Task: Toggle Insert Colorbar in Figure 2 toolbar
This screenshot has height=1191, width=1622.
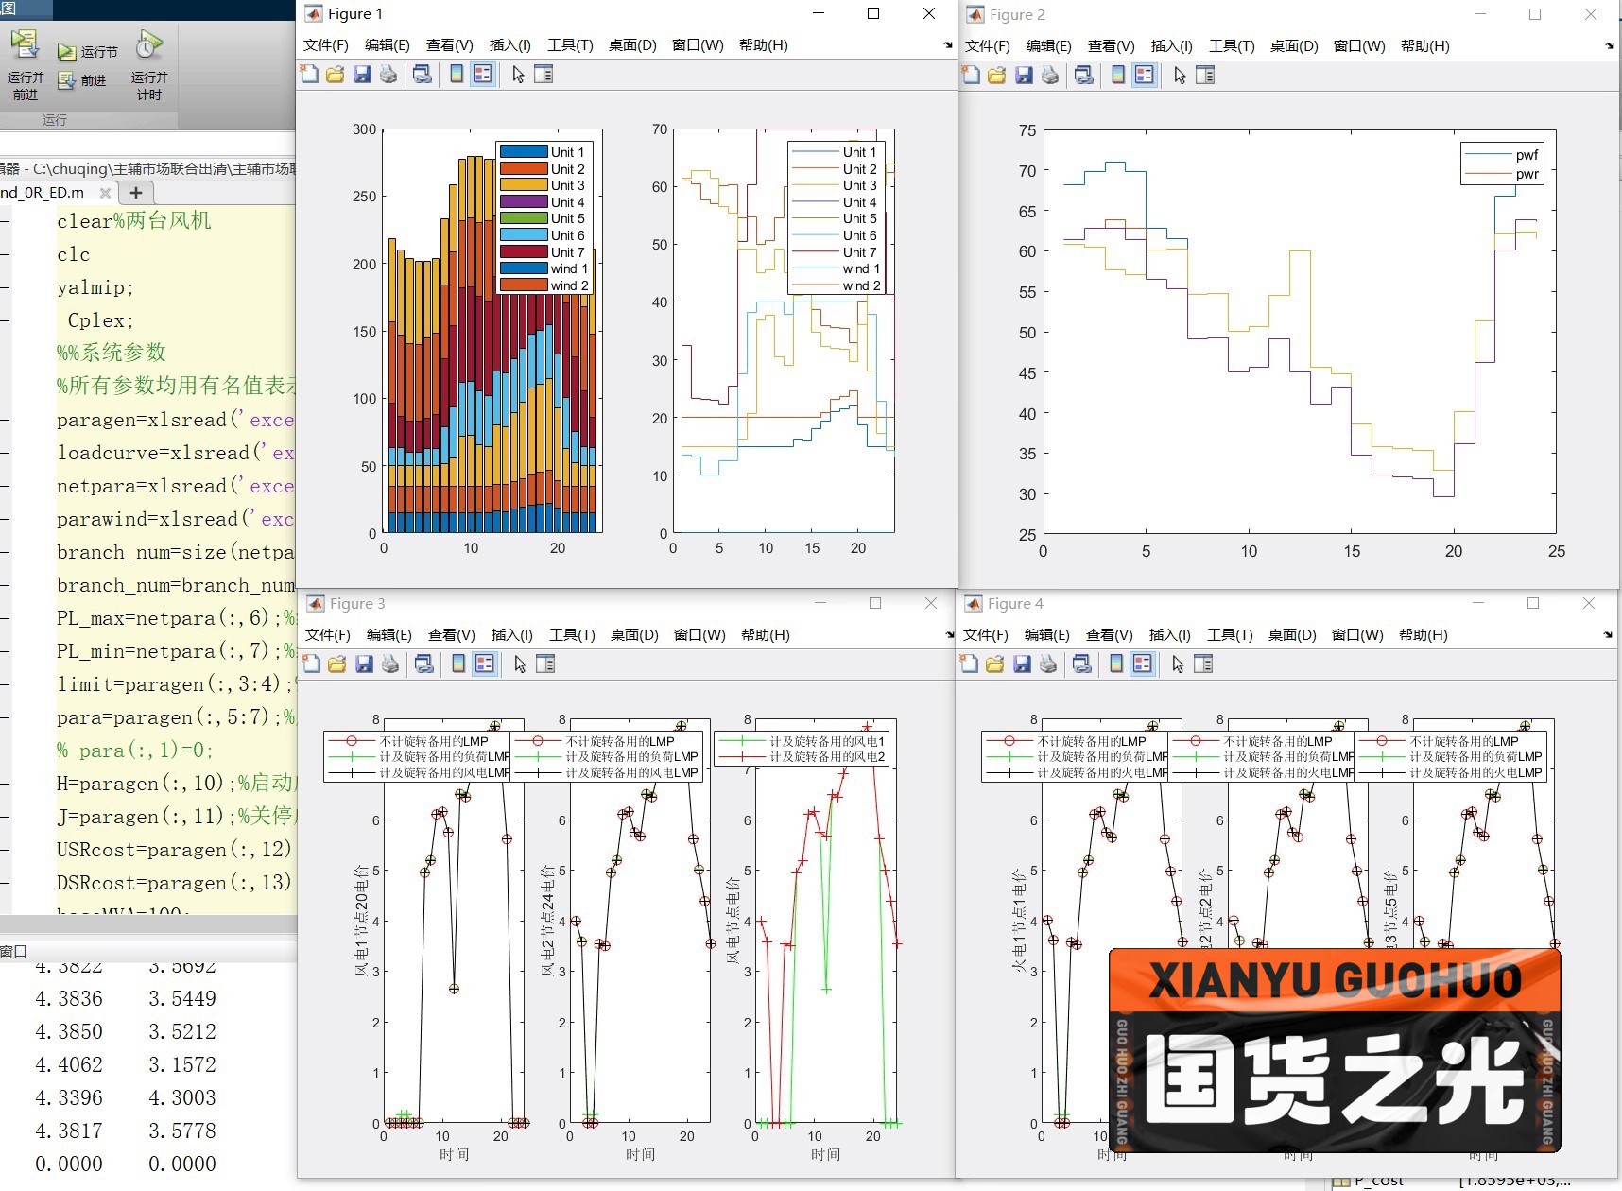Action: tap(1118, 75)
